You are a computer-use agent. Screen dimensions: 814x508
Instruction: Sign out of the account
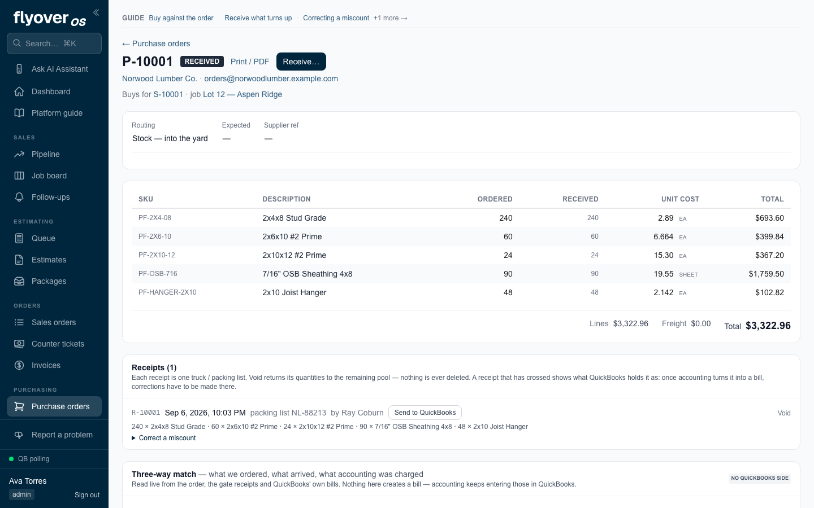(x=87, y=495)
